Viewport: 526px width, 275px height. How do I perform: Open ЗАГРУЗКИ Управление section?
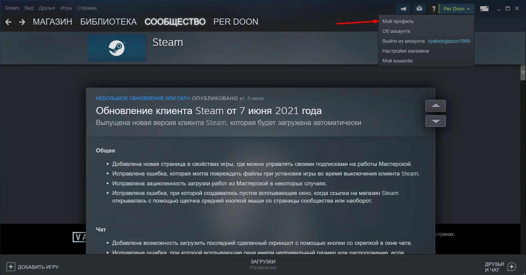pos(263,265)
